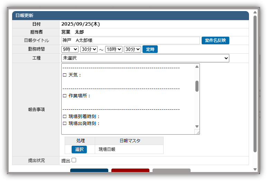The width and height of the screenshot is (267, 181).
Task: Click the dialog's outer vertical scrollbar thumb
Action: (255, 83)
